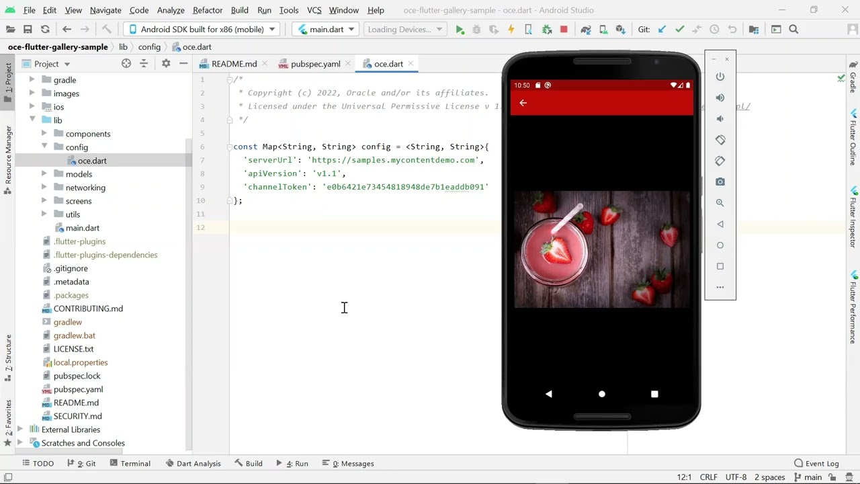Click Project panel settings gear icon
This screenshot has height=484, width=860.
[x=166, y=63]
